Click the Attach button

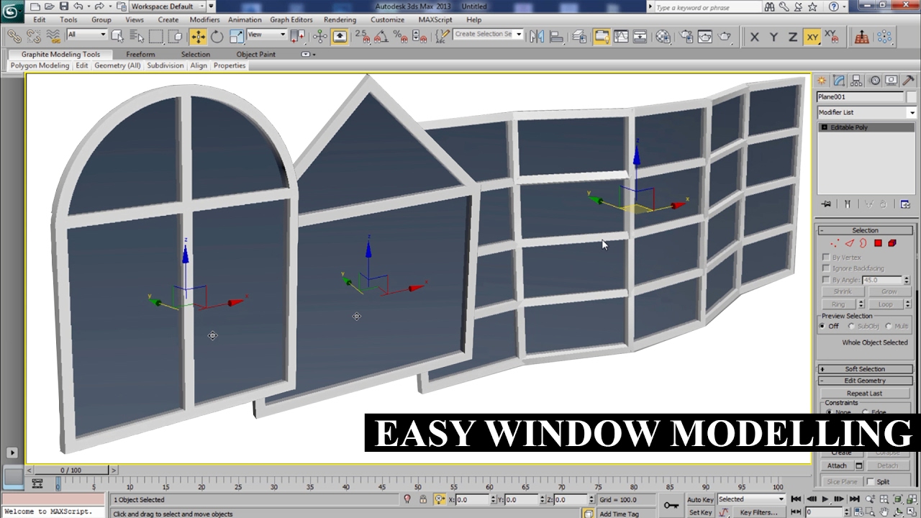point(837,465)
